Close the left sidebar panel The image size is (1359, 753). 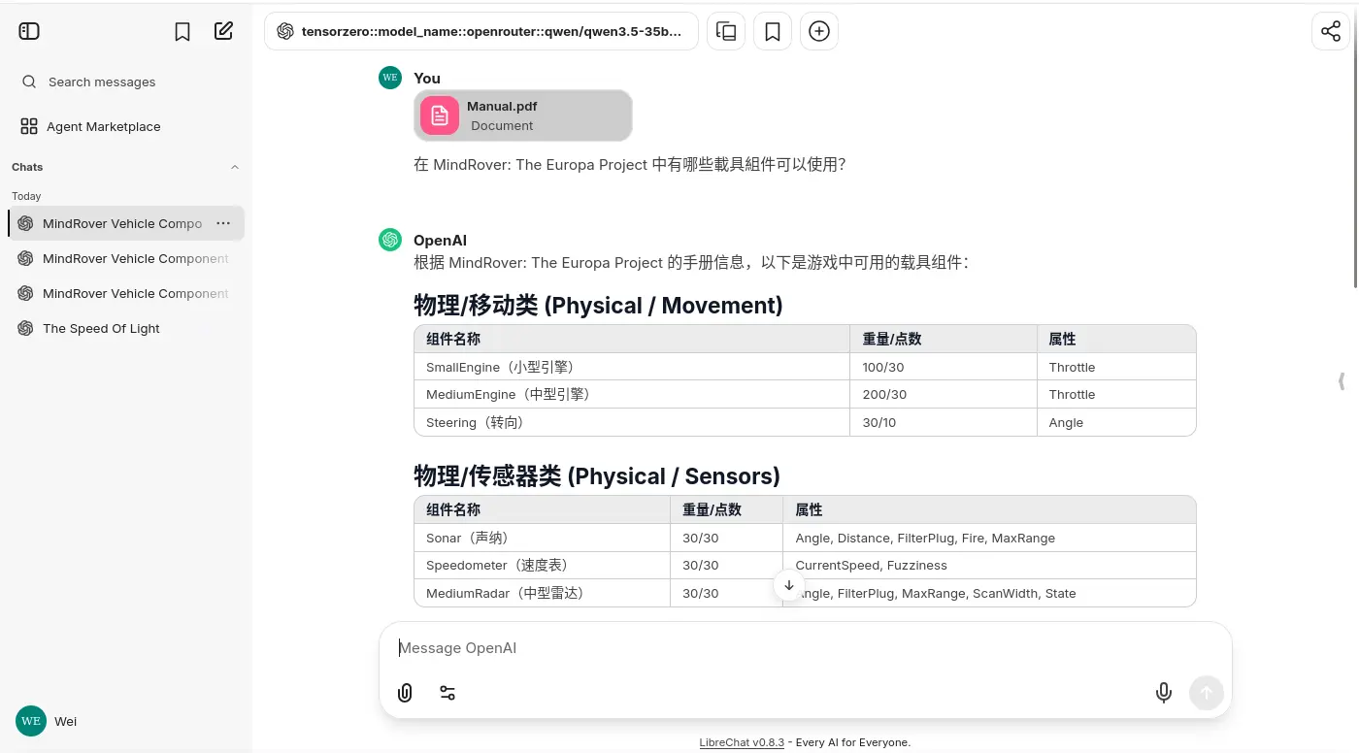[x=29, y=31]
